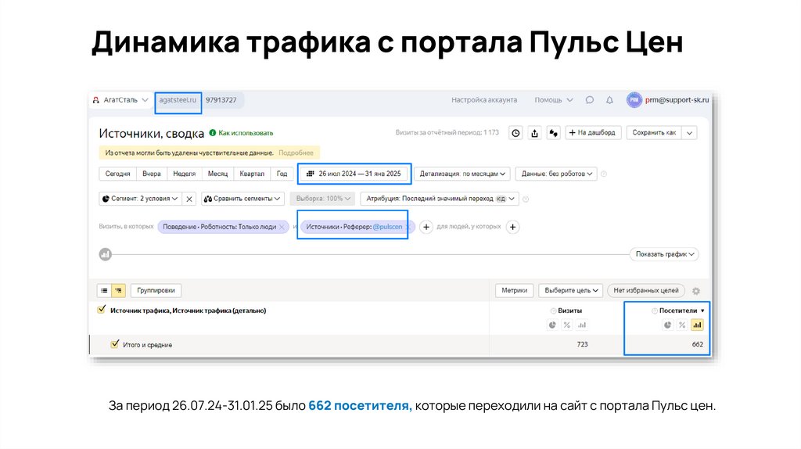Open 'Данные: без роботов' dropdown

pyautogui.click(x=556, y=174)
